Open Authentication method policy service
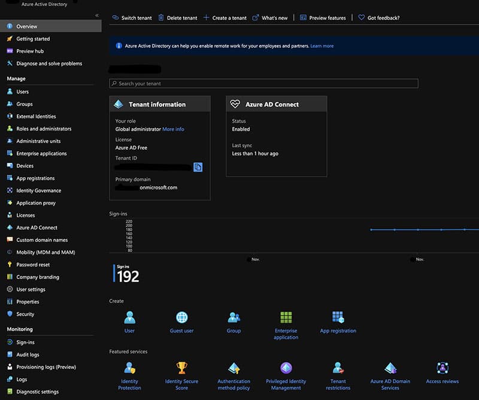The height and width of the screenshot is (400, 479). pyautogui.click(x=234, y=376)
